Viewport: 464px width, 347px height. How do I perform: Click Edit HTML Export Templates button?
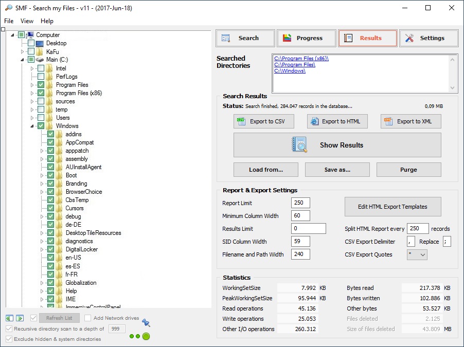pyautogui.click(x=392, y=207)
